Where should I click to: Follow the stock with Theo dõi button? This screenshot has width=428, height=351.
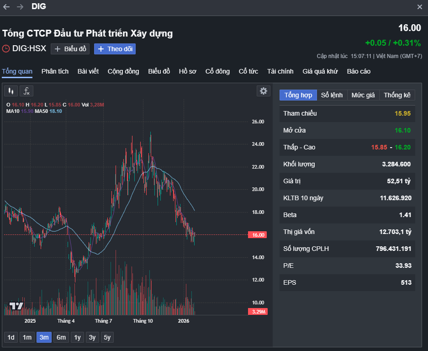tap(115, 49)
